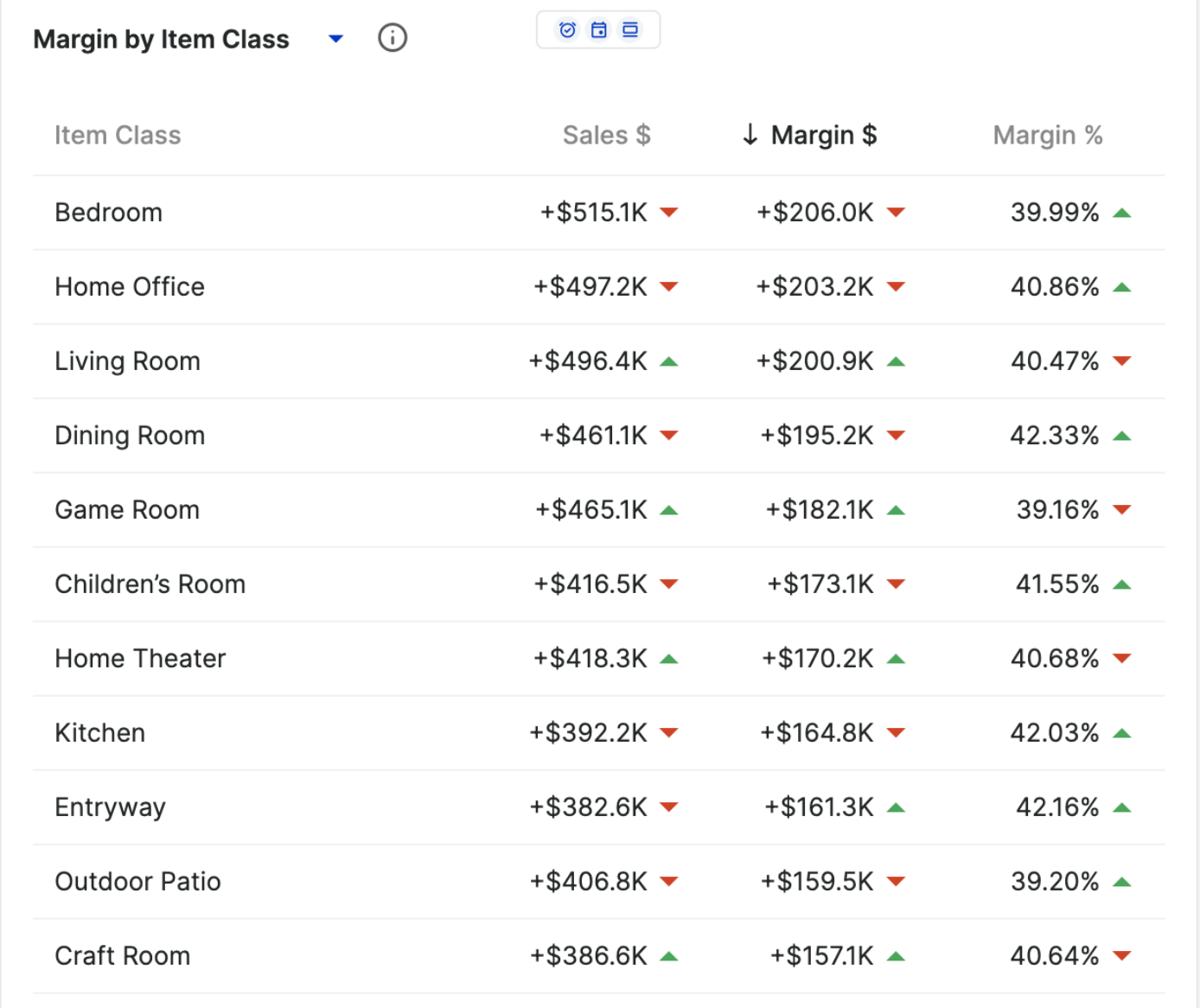Click the sort arrow beside Margin $
The image size is (1200, 1008).
tap(750, 135)
